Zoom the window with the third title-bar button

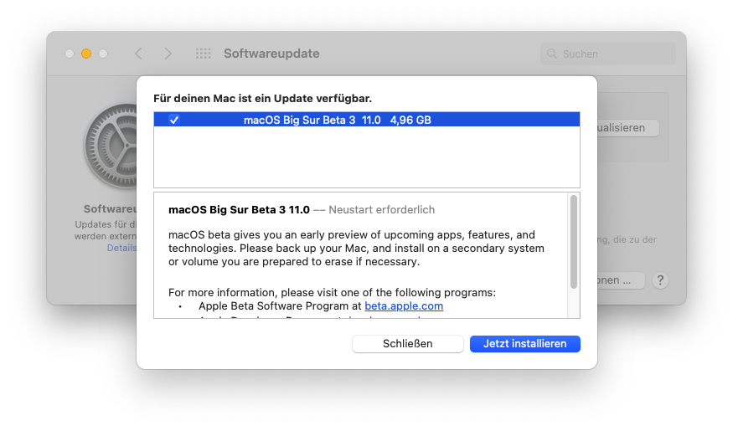(103, 54)
